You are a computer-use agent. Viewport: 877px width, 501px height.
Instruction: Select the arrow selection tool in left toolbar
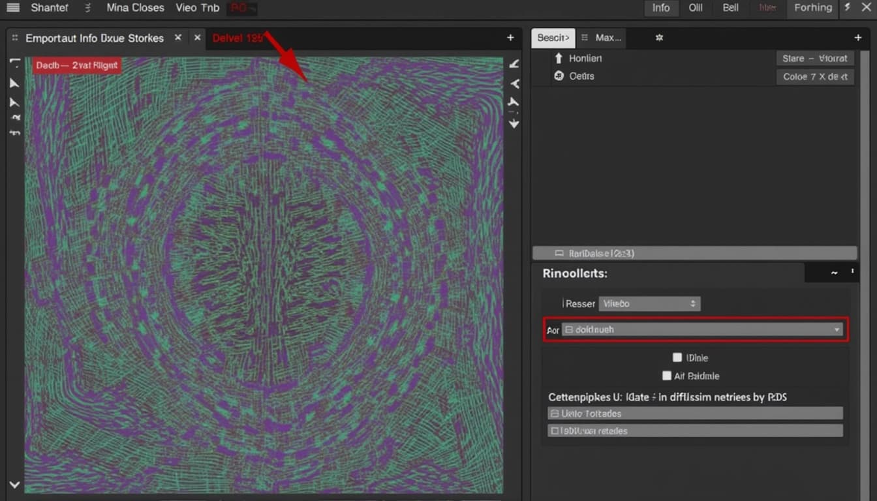pyautogui.click(x=13, y=82)
